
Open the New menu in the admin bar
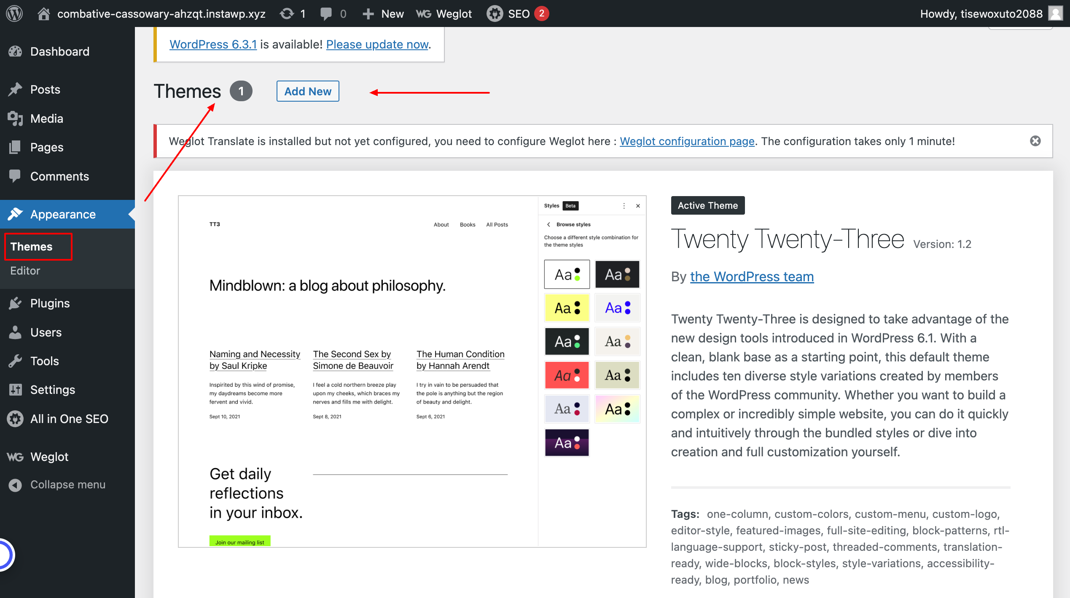pos(382,13)
